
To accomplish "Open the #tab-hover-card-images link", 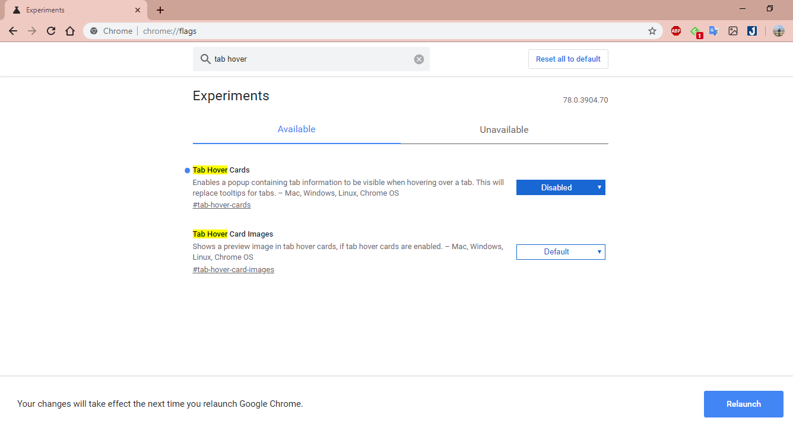I will point(233,270).
